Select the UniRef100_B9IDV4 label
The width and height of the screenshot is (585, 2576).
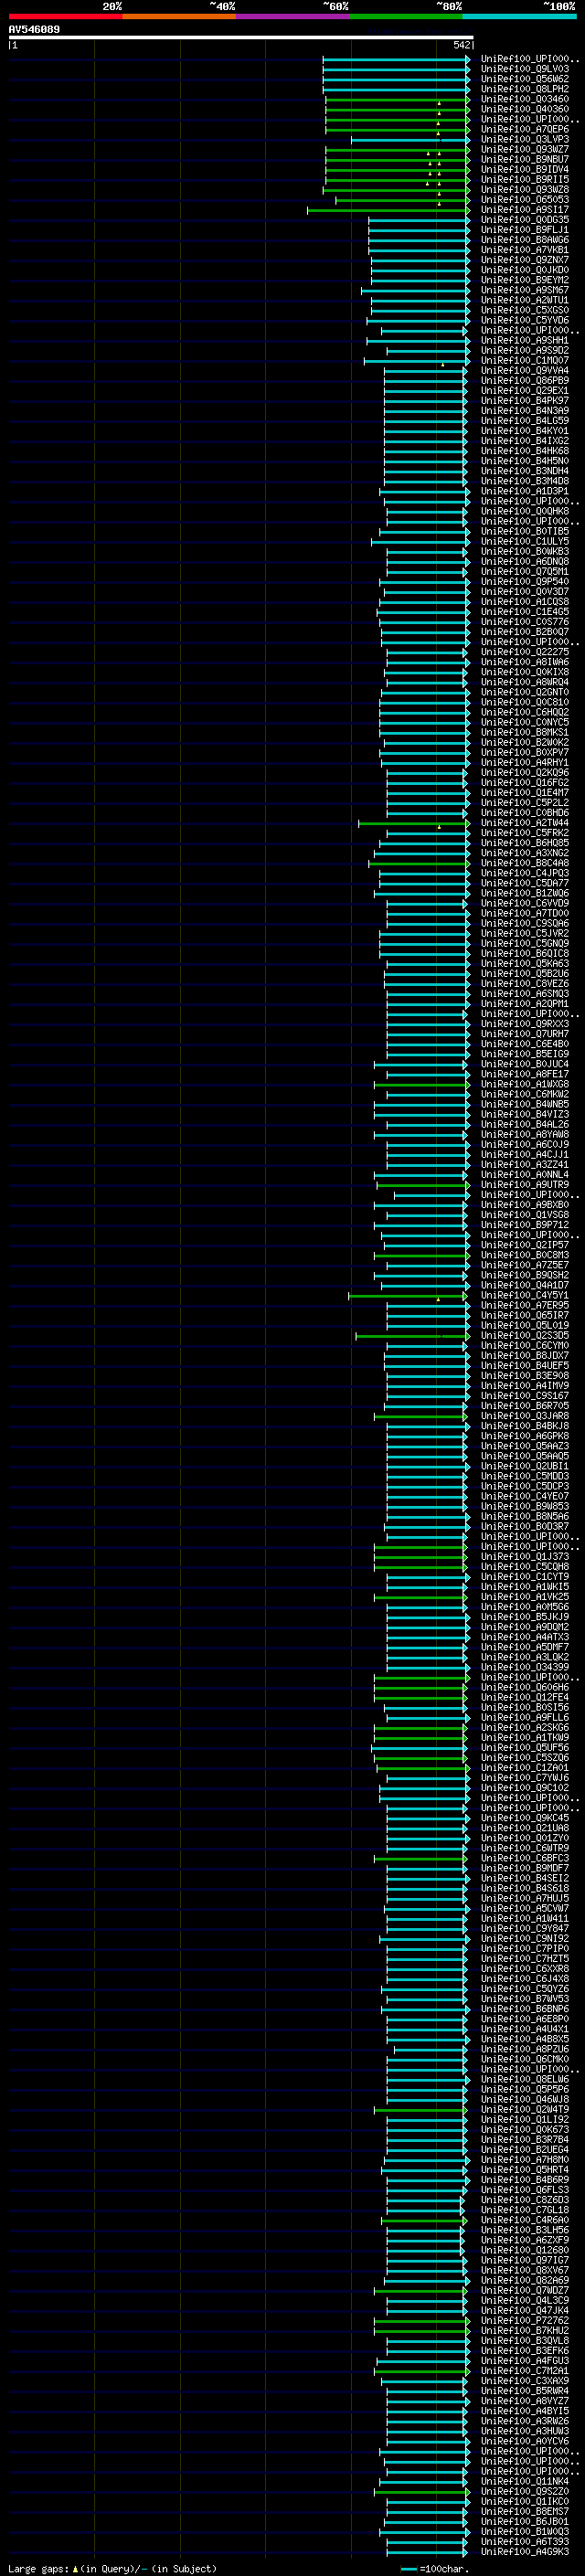click(524, 170)
